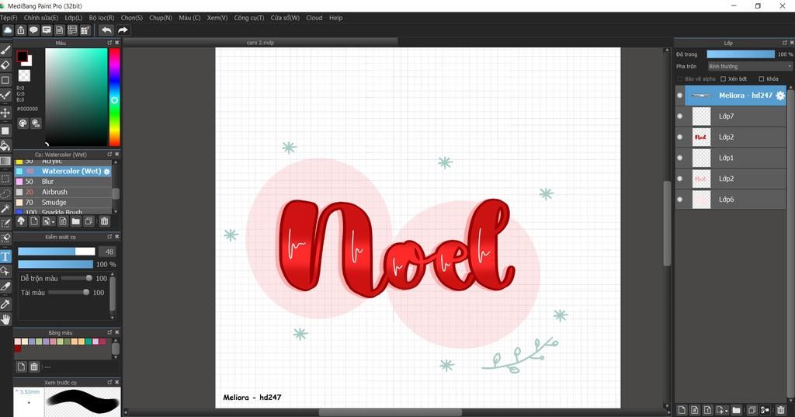Select the Move tool
This screenshot has width=795, height=417.
click(5, 113)
